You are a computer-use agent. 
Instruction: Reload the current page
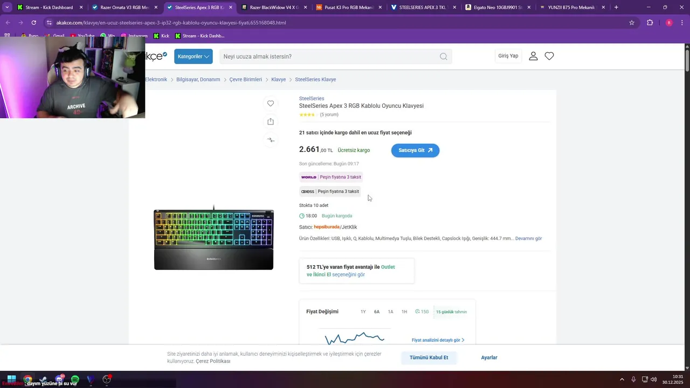tap(33, 23)
